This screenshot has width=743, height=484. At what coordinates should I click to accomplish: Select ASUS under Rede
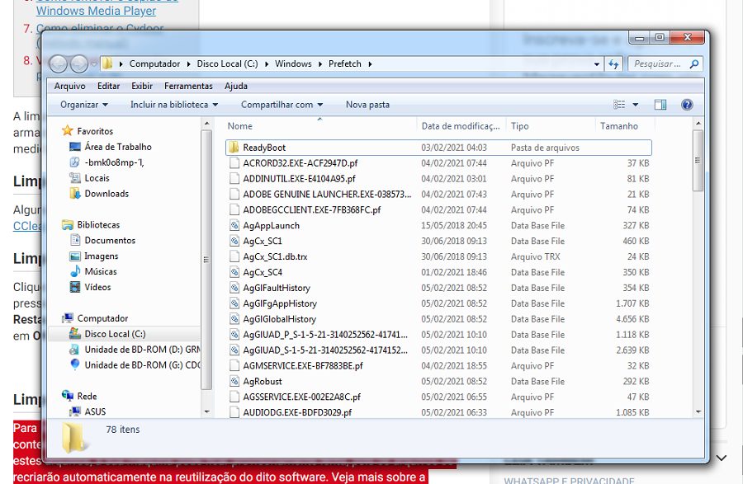click(x=95, y=412)
